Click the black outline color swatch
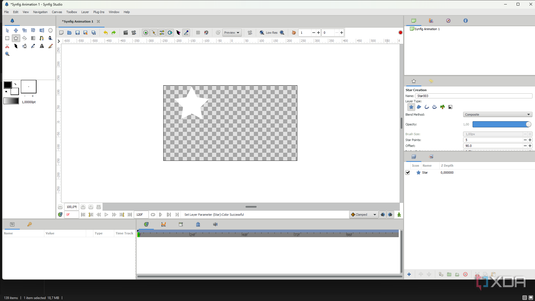This screenshot has width=535, height=301. [8, 85]
